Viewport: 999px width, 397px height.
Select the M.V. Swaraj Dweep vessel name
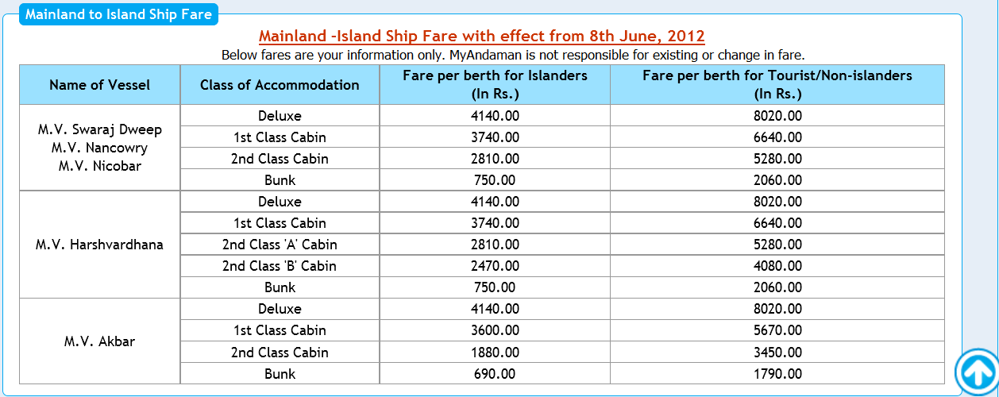99,129
